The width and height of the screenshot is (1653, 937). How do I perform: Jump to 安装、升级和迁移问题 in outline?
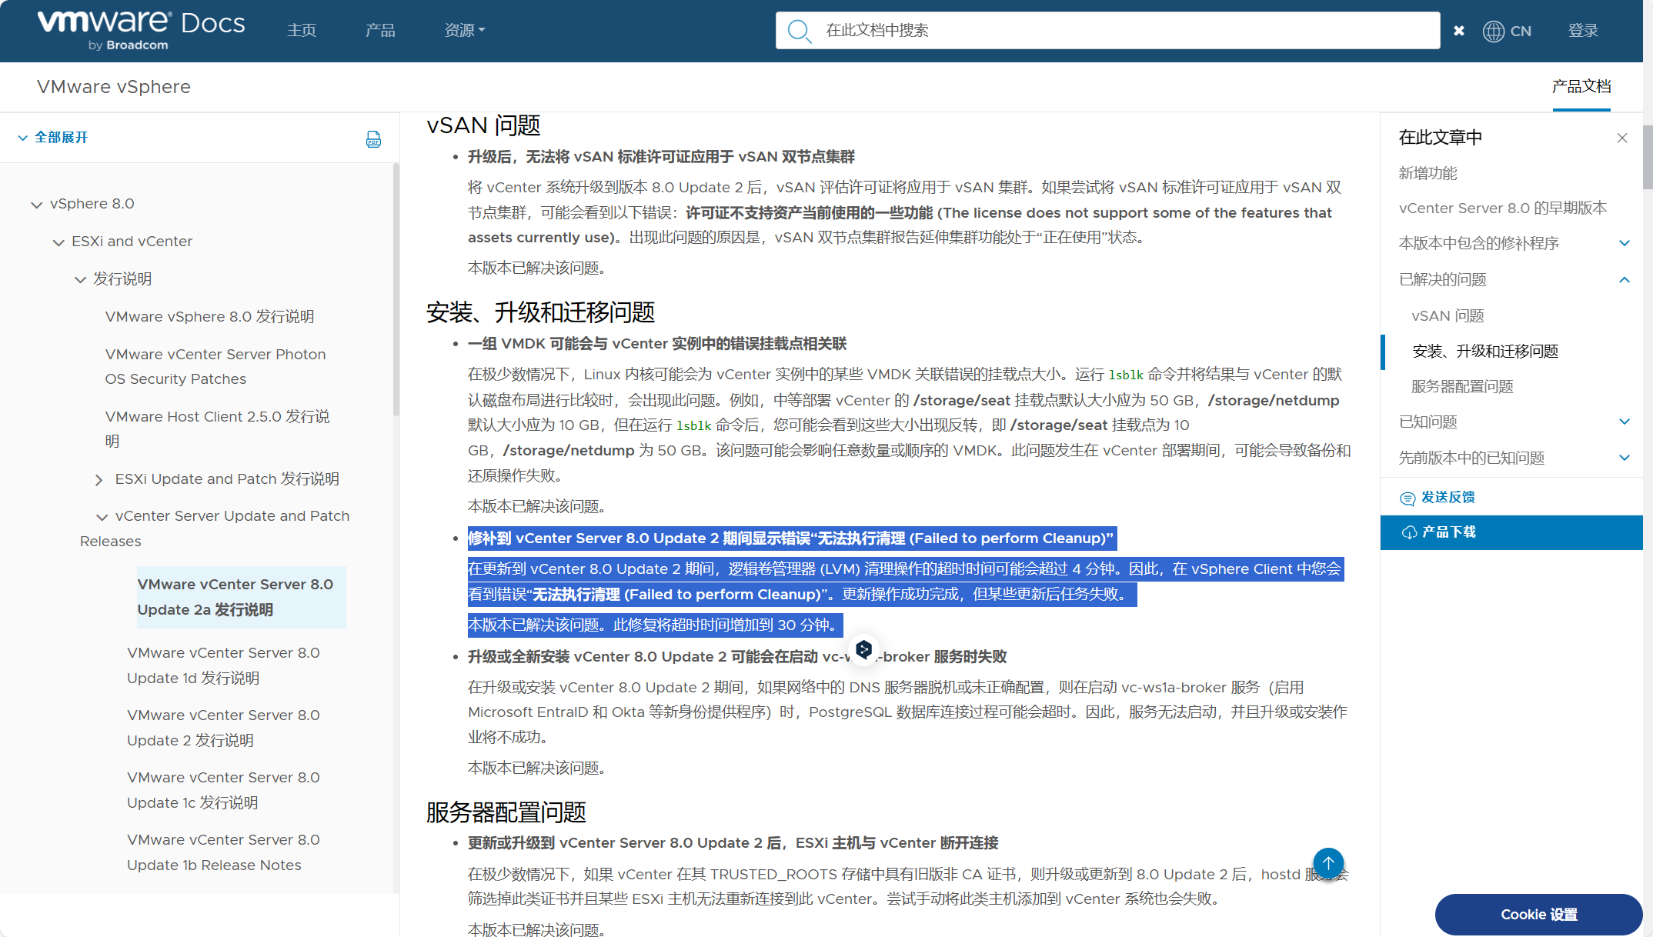[x=1485, y=352]
